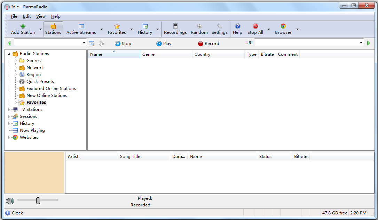This screenshot has width=378, height=220.
Task: Mute using the speaker icon
Action: [10, 201]
